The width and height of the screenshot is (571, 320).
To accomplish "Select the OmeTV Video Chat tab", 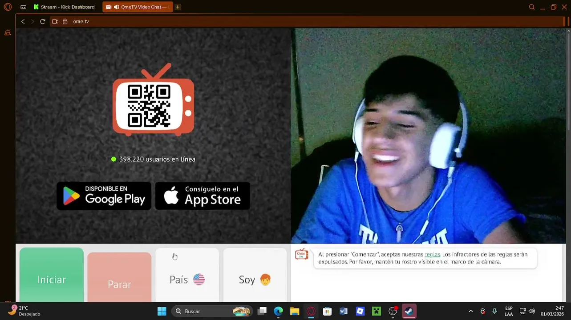I will [138, 7].
